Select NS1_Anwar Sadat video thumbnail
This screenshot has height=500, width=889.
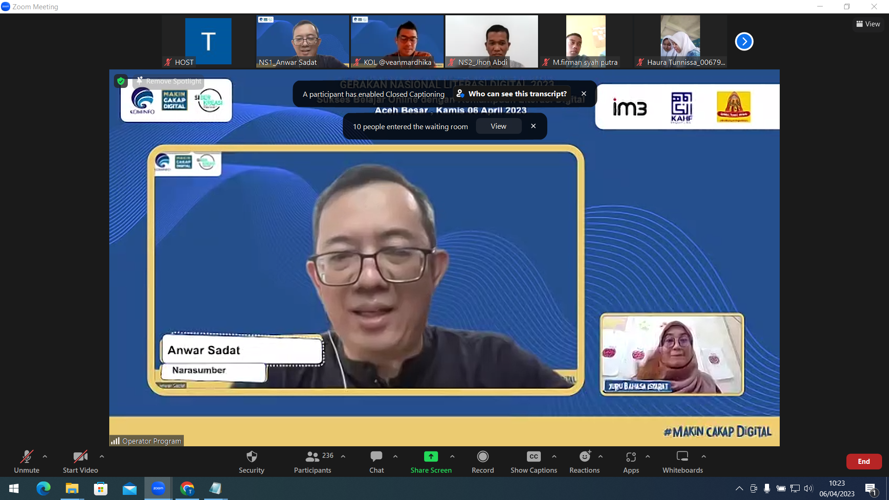tap(303, 42)
